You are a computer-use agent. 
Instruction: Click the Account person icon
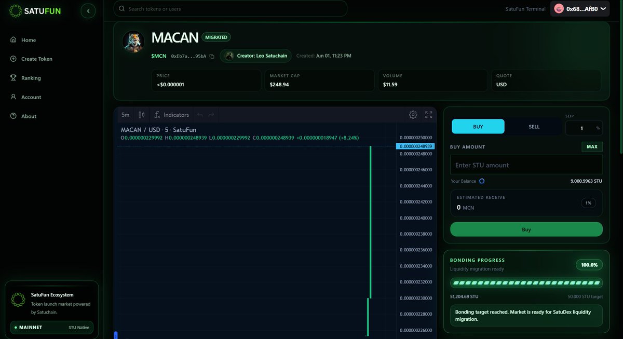13,97
